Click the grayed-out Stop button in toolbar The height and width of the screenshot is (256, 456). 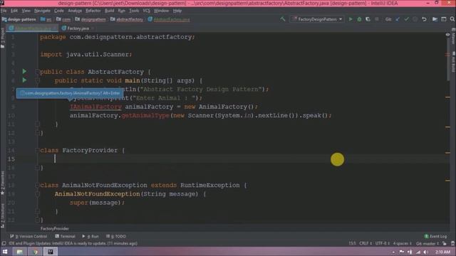pyautogui.click(x=377, y=19)
